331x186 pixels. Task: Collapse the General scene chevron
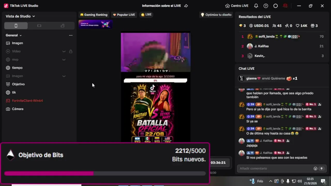pos(21,35)
